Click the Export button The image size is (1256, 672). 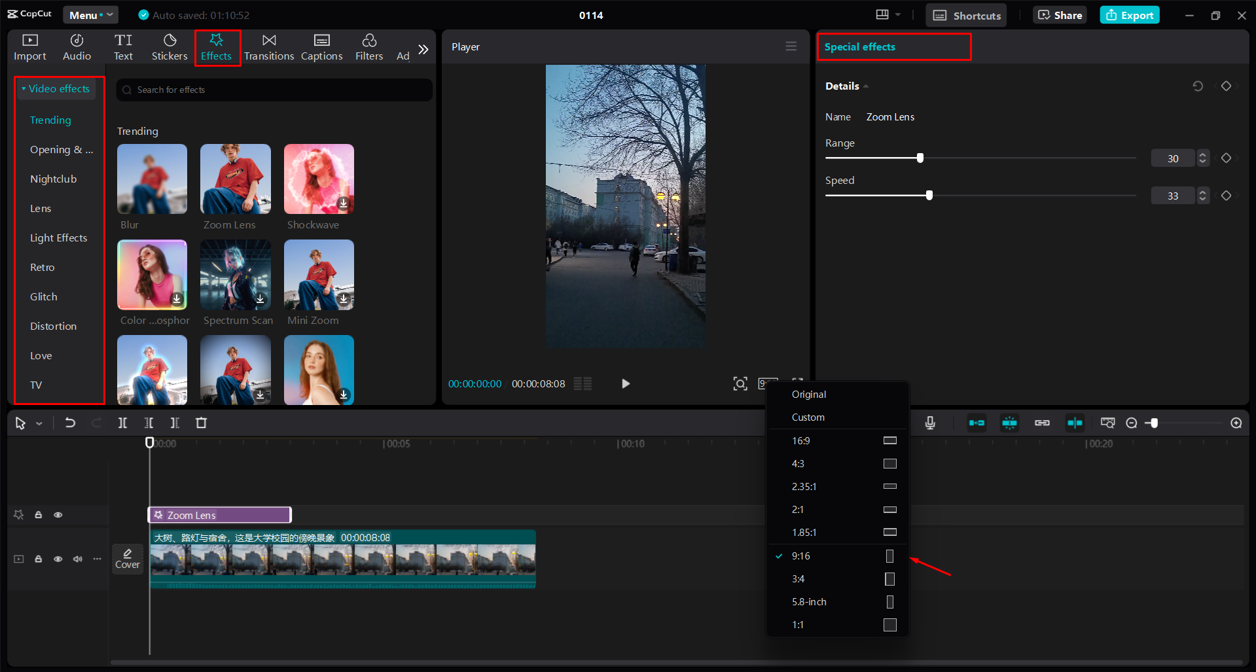[1129, 14]
